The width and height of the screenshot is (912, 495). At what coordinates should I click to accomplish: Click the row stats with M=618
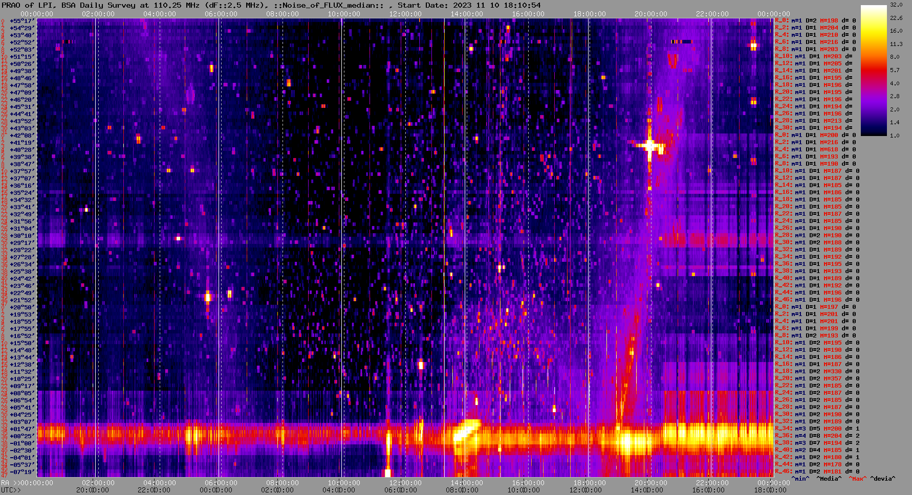pyautogui.click(x=815, y=149)
